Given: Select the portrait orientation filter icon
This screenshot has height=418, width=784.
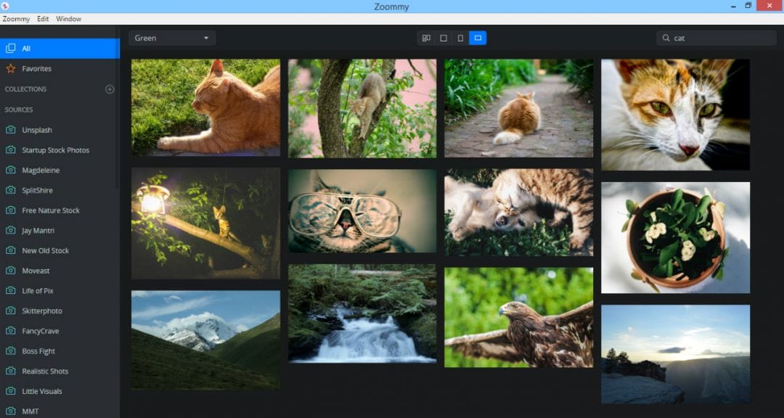Looking at the screenshot, I should 460,38.
